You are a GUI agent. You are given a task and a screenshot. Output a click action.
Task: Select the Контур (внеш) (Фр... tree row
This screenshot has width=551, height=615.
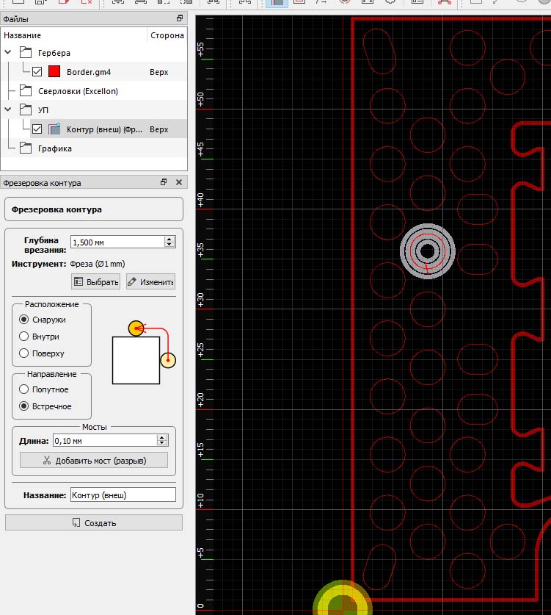108,129
